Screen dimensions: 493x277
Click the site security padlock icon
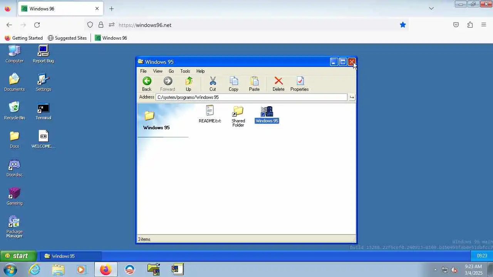(101, 25)
